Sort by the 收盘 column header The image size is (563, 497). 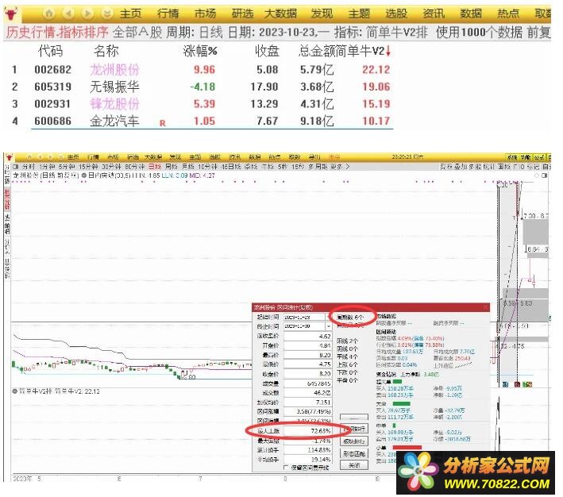(x=267, y=51)
